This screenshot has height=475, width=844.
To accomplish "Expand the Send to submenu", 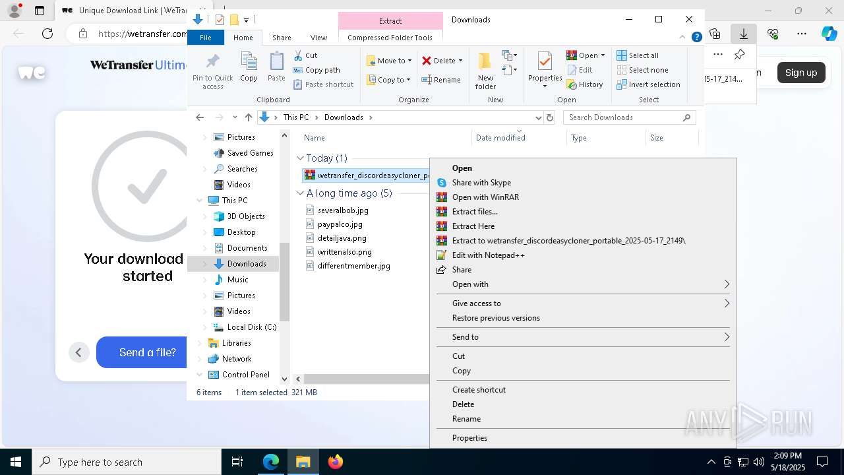I will tap(583, 337).
